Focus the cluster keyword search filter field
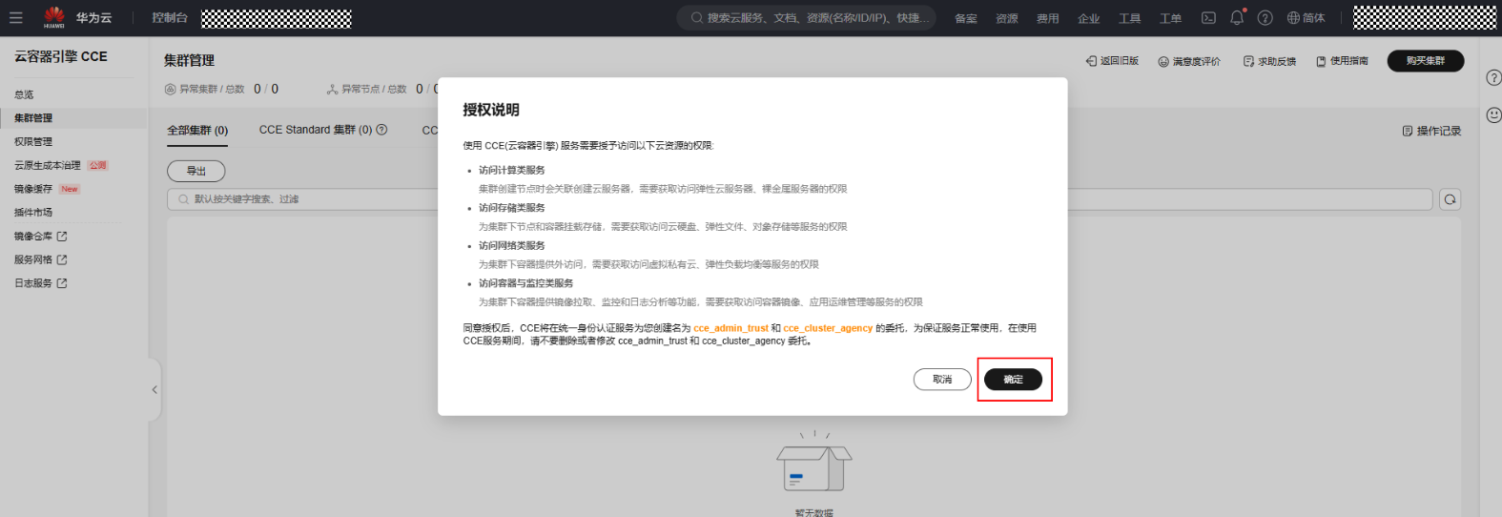This screenshot has width=1502, height=517. click(799, 199)
